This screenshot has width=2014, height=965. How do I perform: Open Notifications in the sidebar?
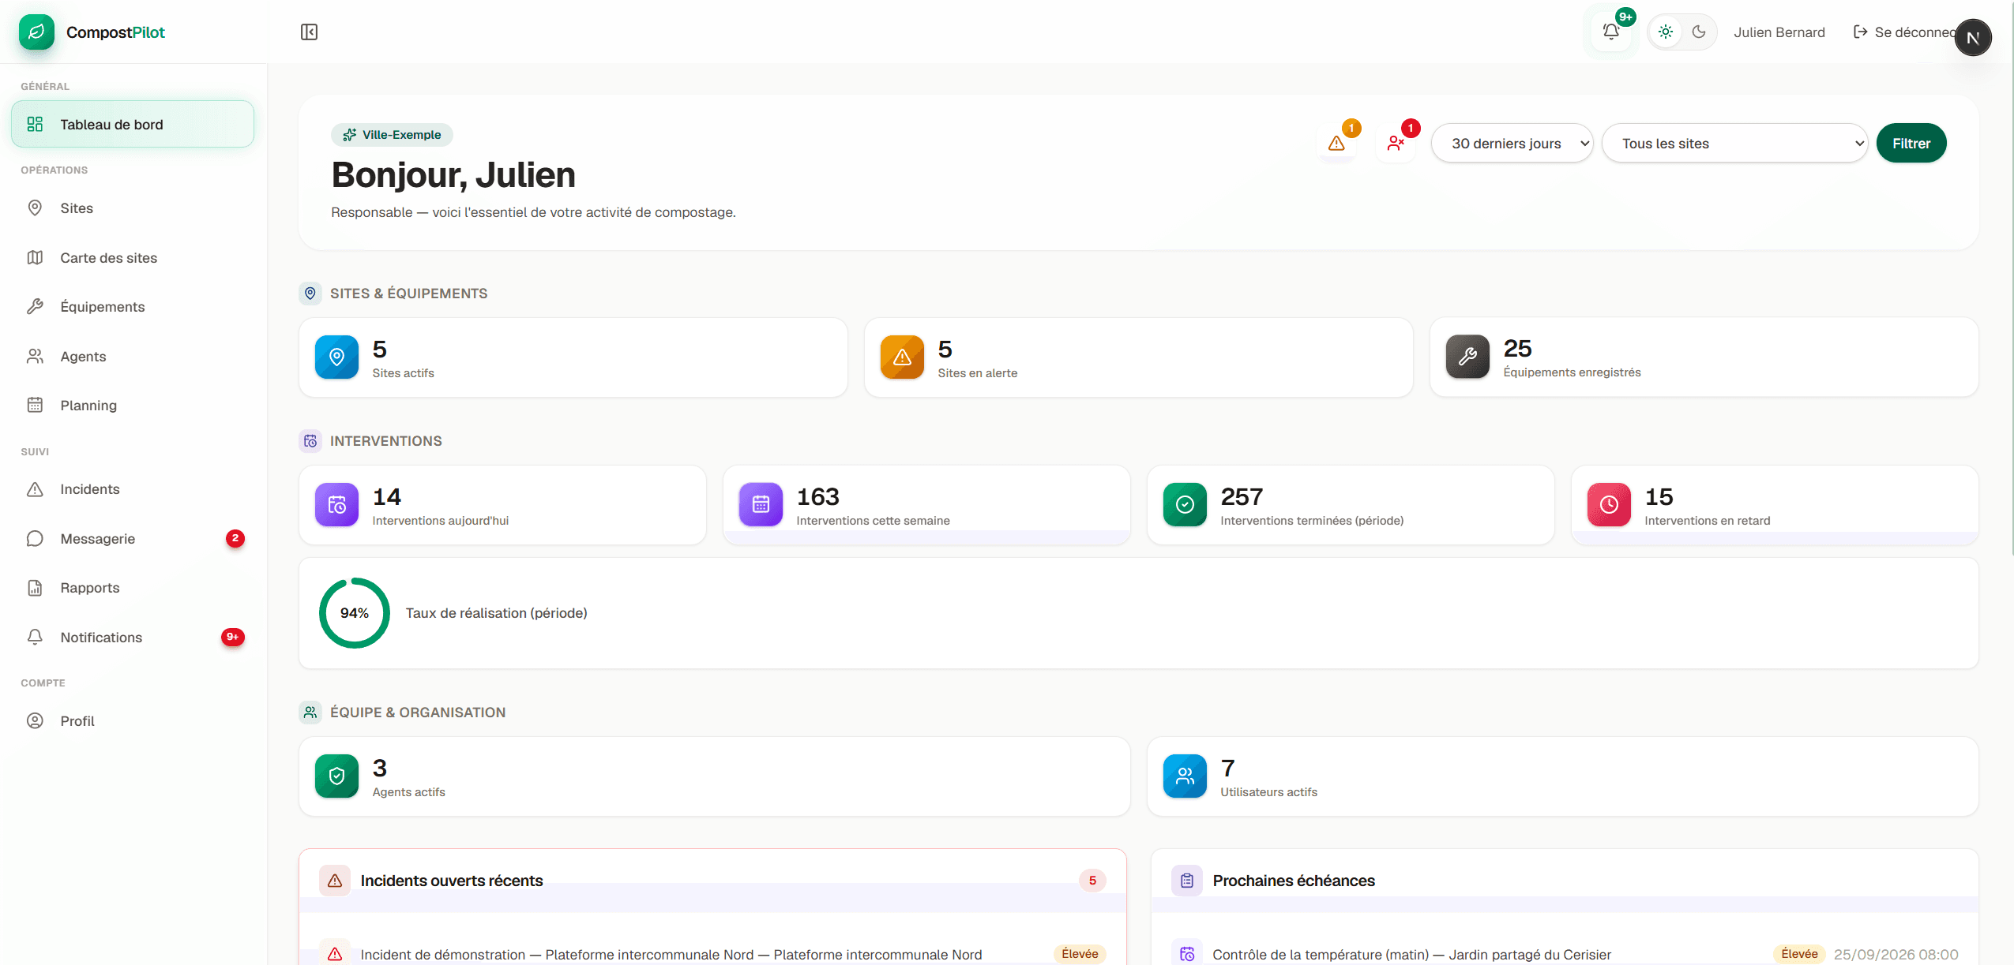(x=133, y=638)
